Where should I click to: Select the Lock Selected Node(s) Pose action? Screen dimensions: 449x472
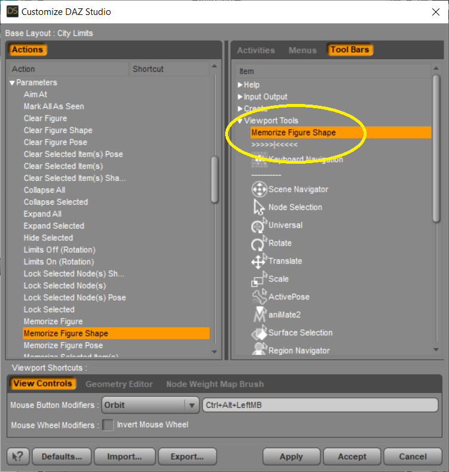[x=75, y=298]
